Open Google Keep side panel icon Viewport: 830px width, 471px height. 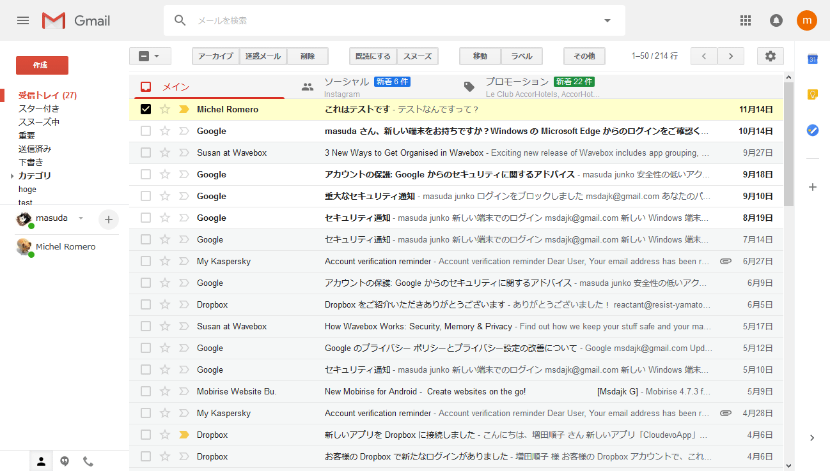click(813, 94)
